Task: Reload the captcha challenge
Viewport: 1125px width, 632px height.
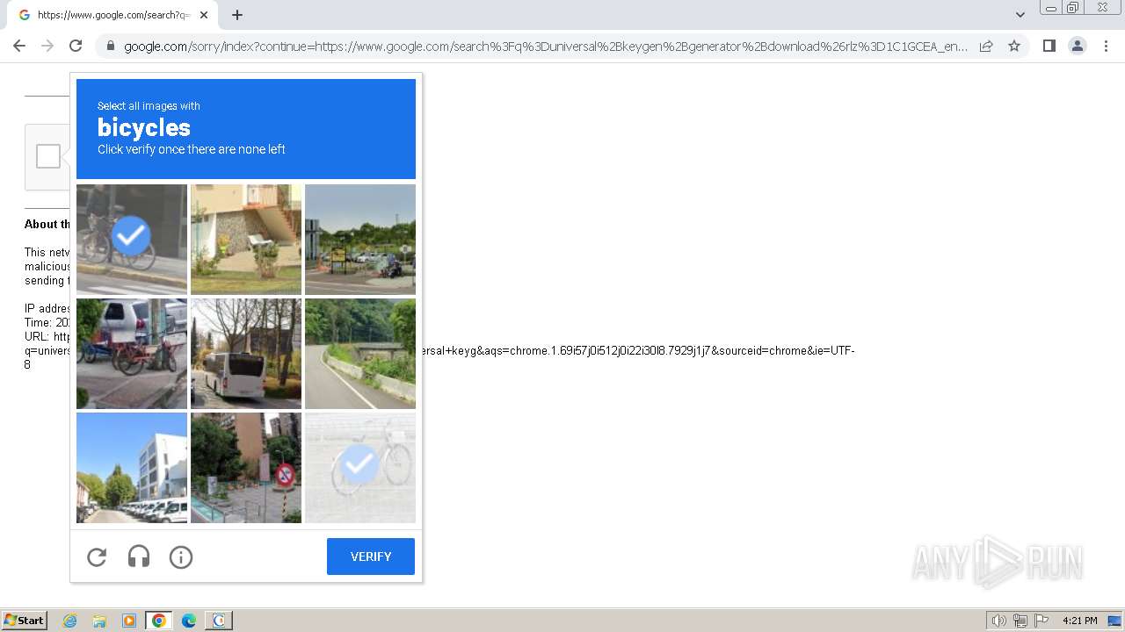Action: (x=97, y=557)
